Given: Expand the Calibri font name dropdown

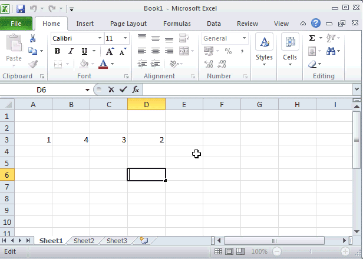Looking at the screenshot, I should 99,38.
